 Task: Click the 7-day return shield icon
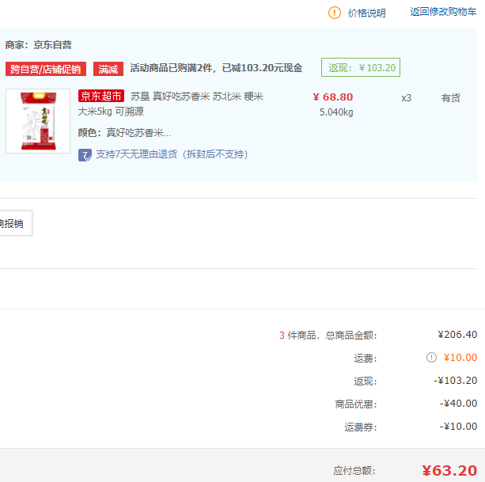pos(85,154)
